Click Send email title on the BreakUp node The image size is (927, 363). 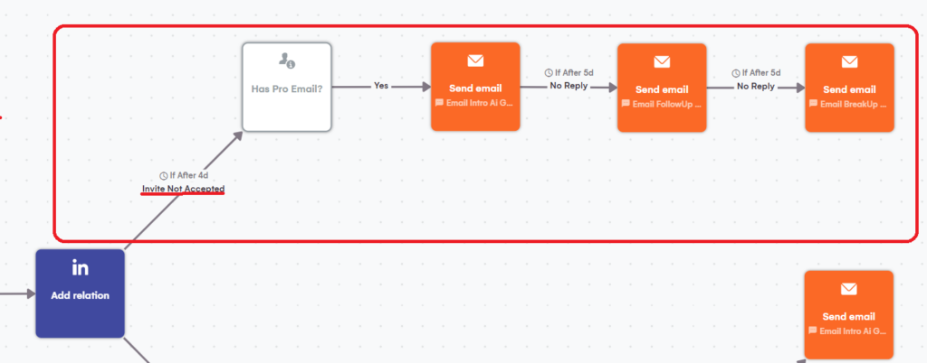coord(849,89)
